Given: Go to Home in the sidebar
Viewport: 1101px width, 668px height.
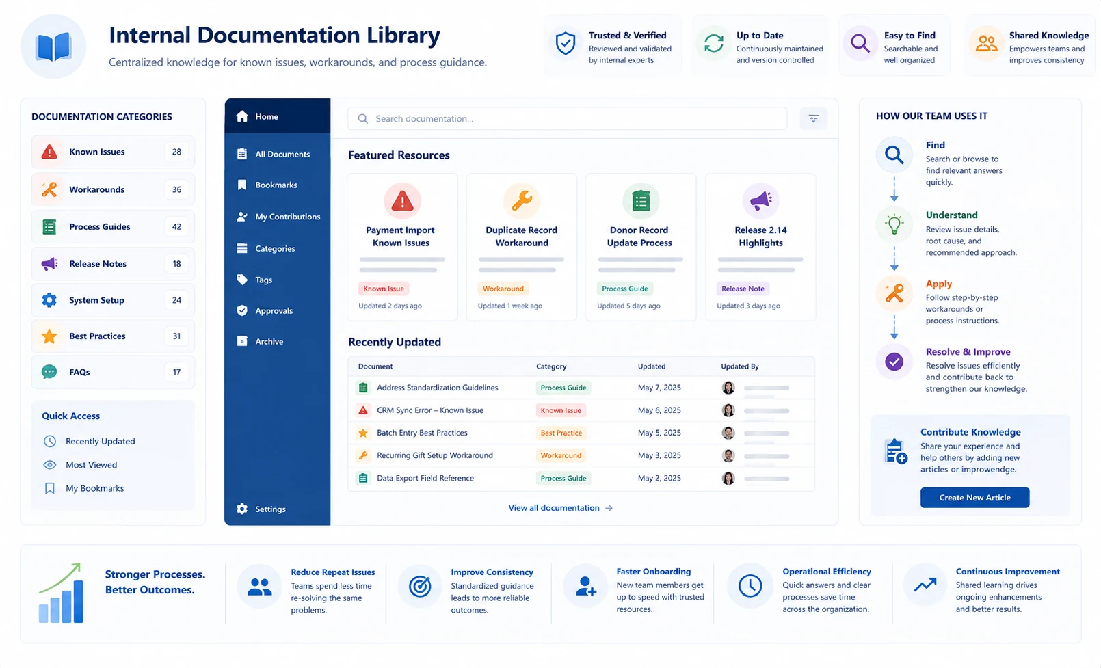Looking at the screenshot, I should tap(278, 116).
